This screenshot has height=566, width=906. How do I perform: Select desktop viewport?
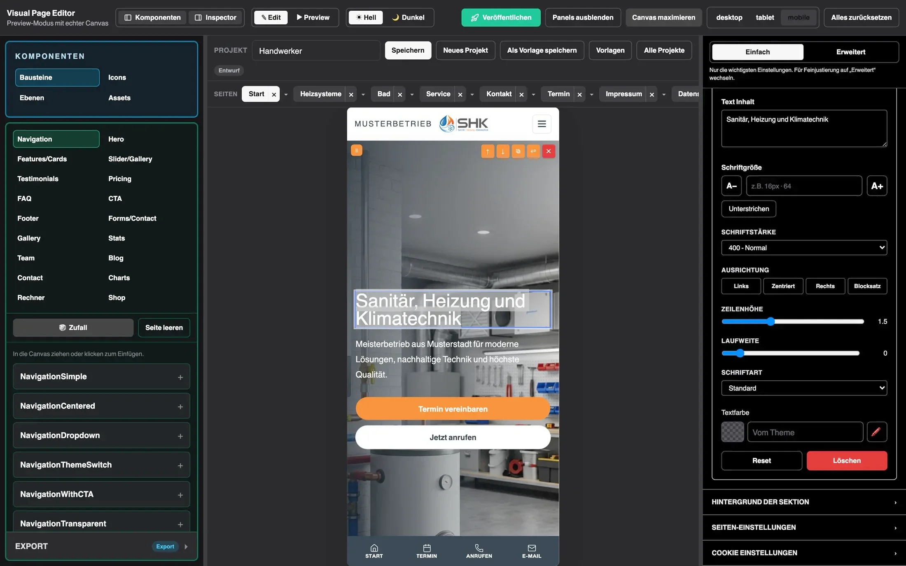coord(729,17)
